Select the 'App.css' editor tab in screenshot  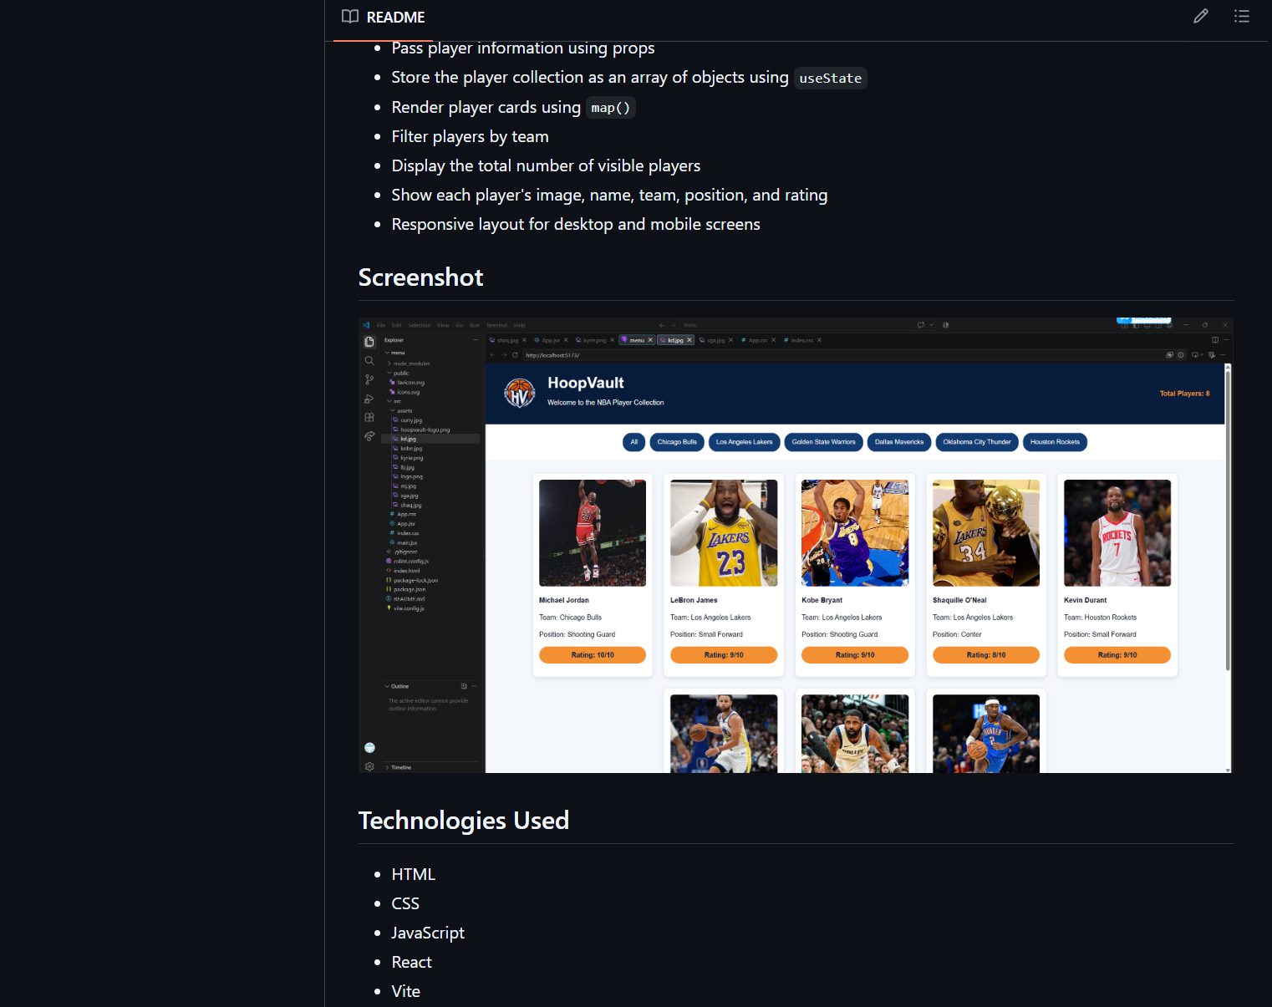[758, 340]
